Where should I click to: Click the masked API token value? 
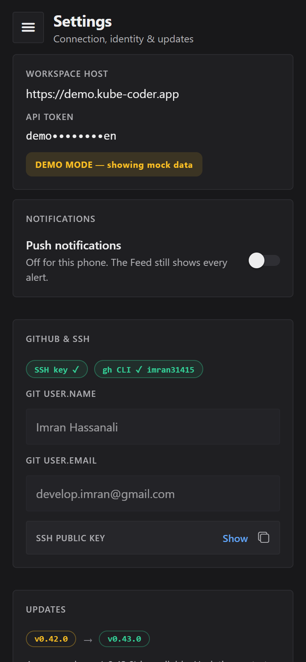click(71, 136)
